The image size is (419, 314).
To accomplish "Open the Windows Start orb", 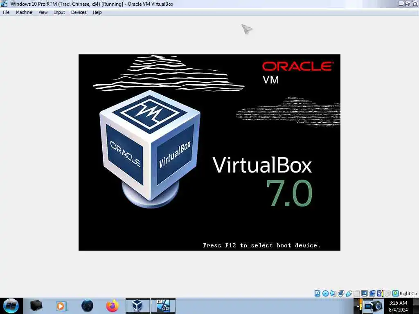I will (11, 306).
